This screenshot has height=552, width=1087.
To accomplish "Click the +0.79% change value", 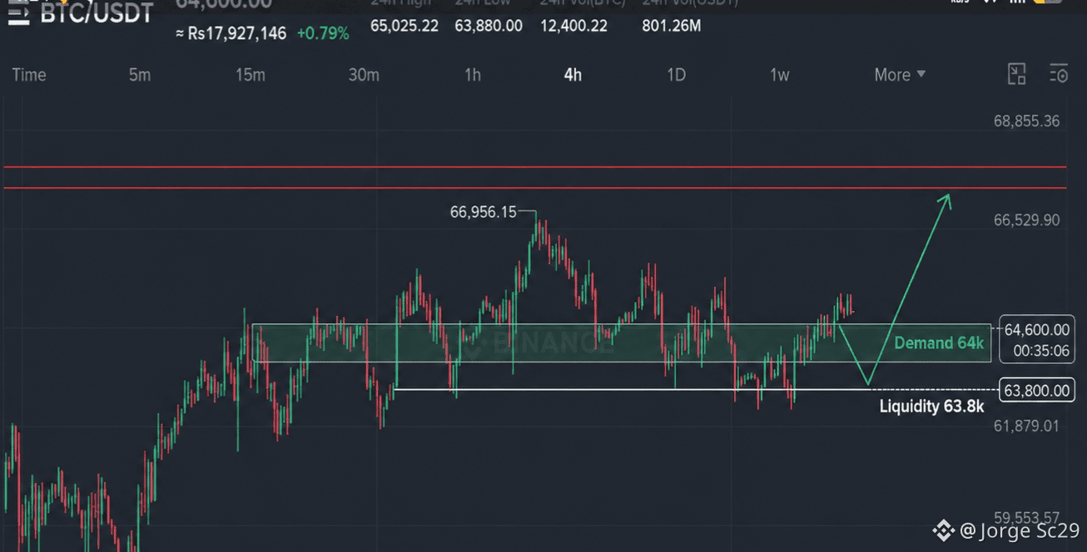I will tap(323, 34).
